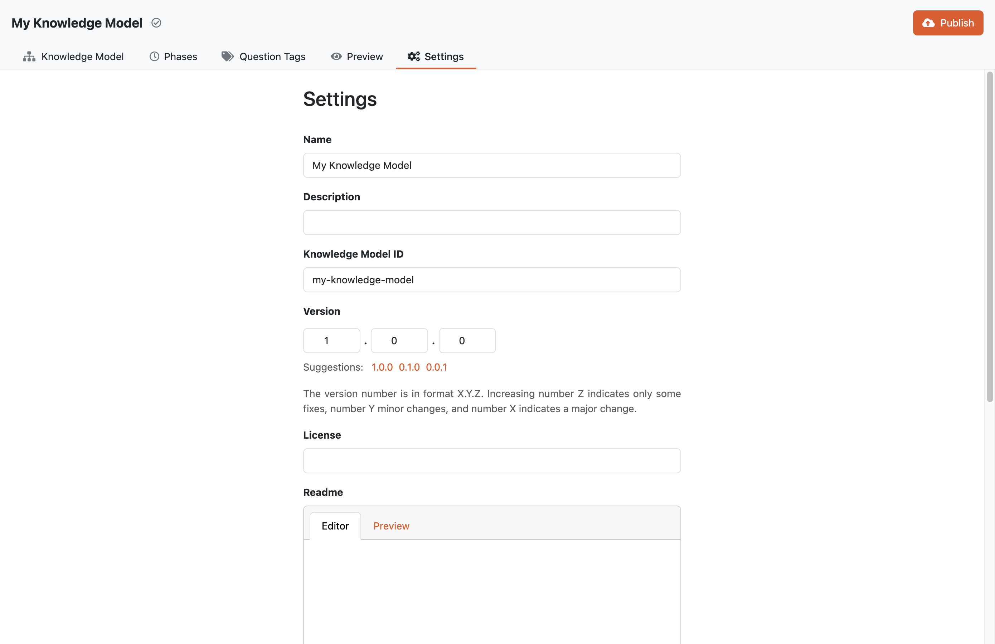Click the page vertical scrollbar

[990, 236]
